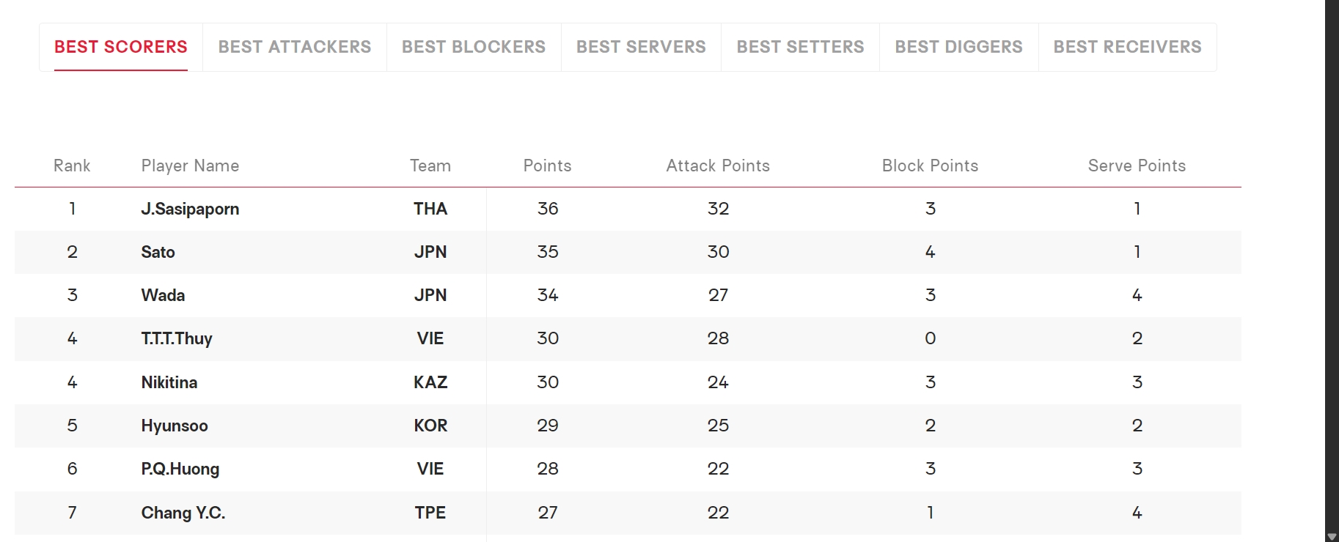Click player name Nikitina

point(169,382)
